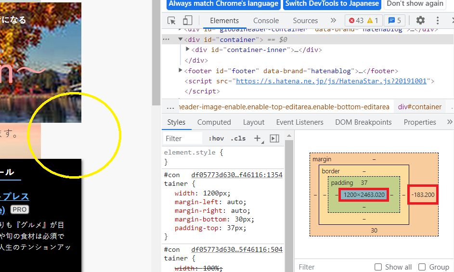Add new style rule plus icon
The width and height of the screenshot is (454, 272).
[x=258, y=139]
